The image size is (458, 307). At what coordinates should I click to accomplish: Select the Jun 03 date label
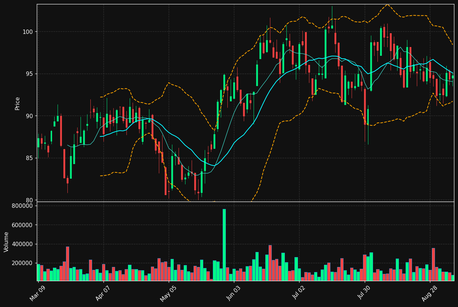pyautogui.click(x=234, y=293)
